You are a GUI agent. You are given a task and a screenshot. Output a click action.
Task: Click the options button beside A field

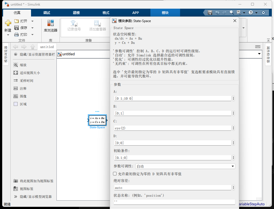[x=233, y=98]
